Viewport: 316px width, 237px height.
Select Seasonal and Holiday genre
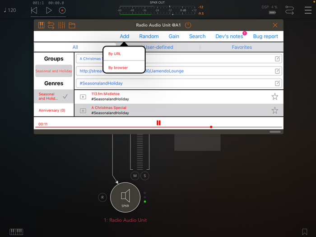pos(54,96)
